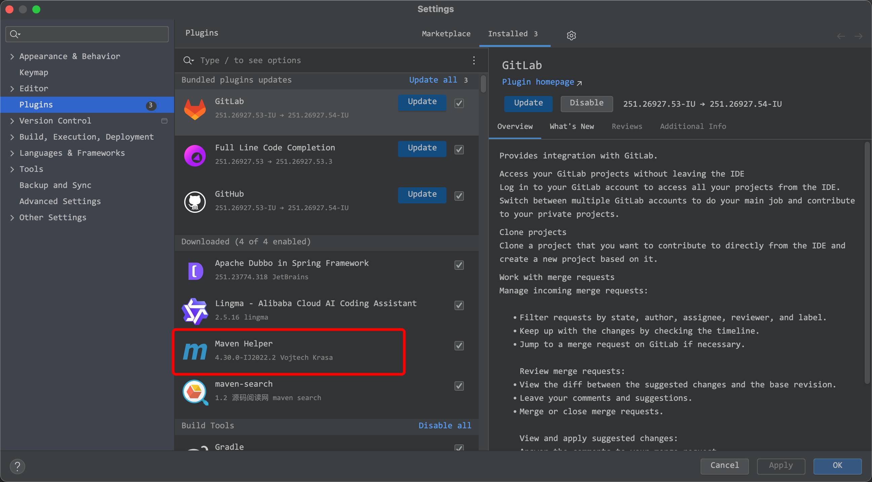Toggle the GitHub plugin checkbox
The image size is (872, 482).
pyautogui.click(x=459, y=196)
